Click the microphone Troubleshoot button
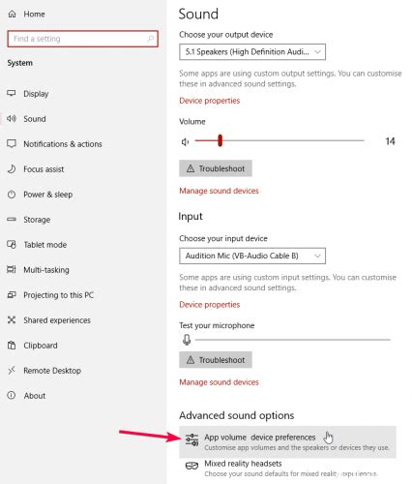412x484 pixels. [x=216, y=360]
